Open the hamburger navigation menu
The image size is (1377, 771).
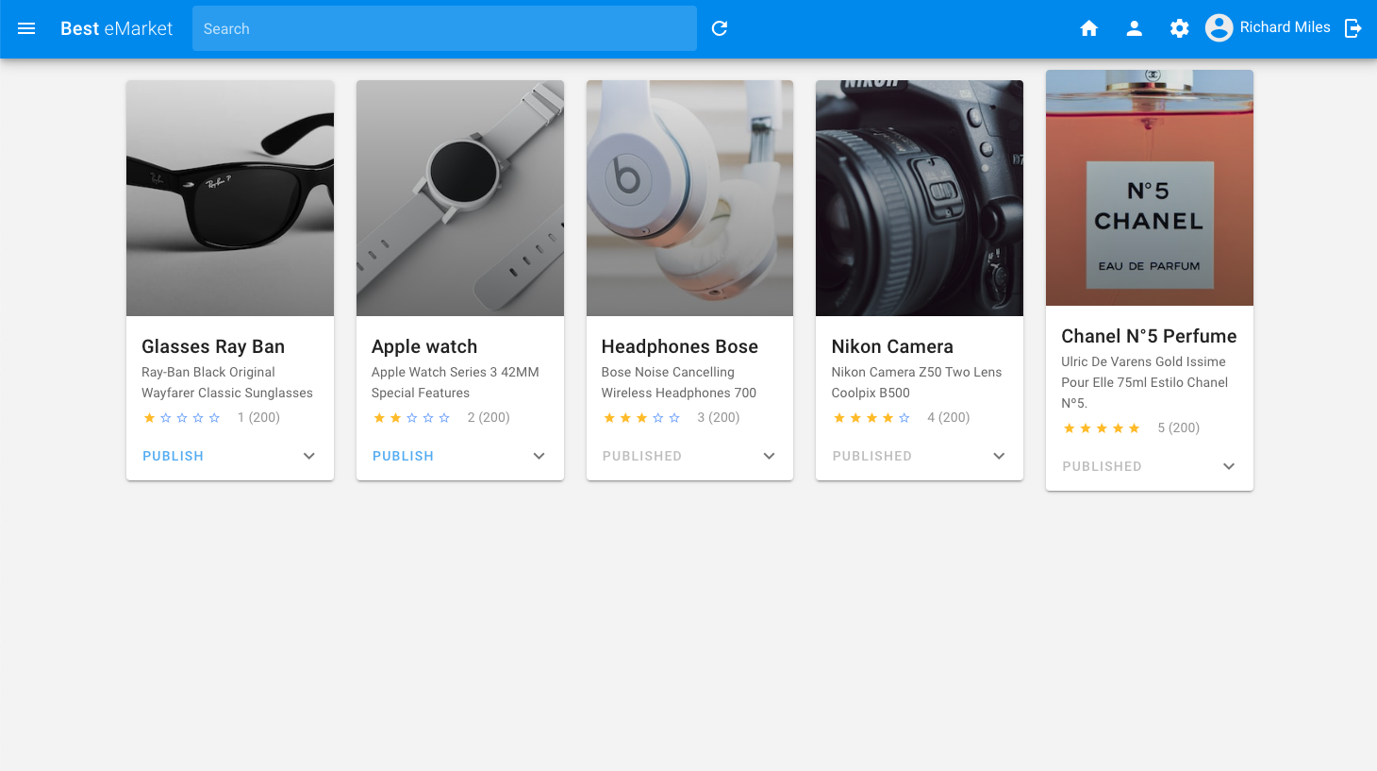(26, 28)
